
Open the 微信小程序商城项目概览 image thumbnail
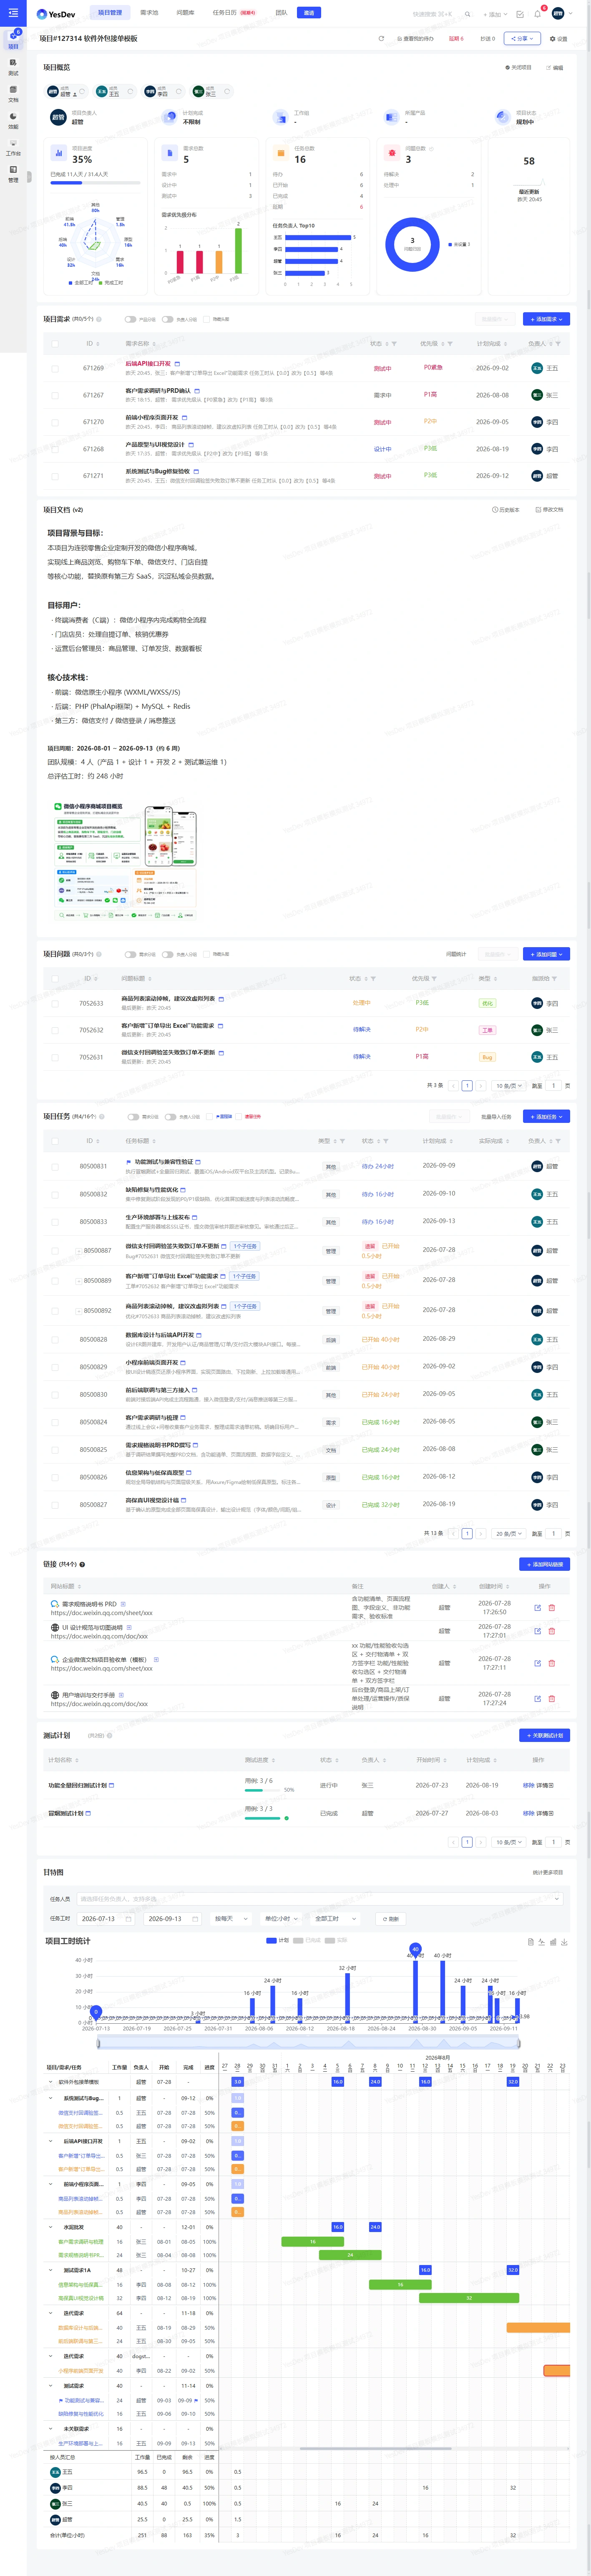(125, 861)
